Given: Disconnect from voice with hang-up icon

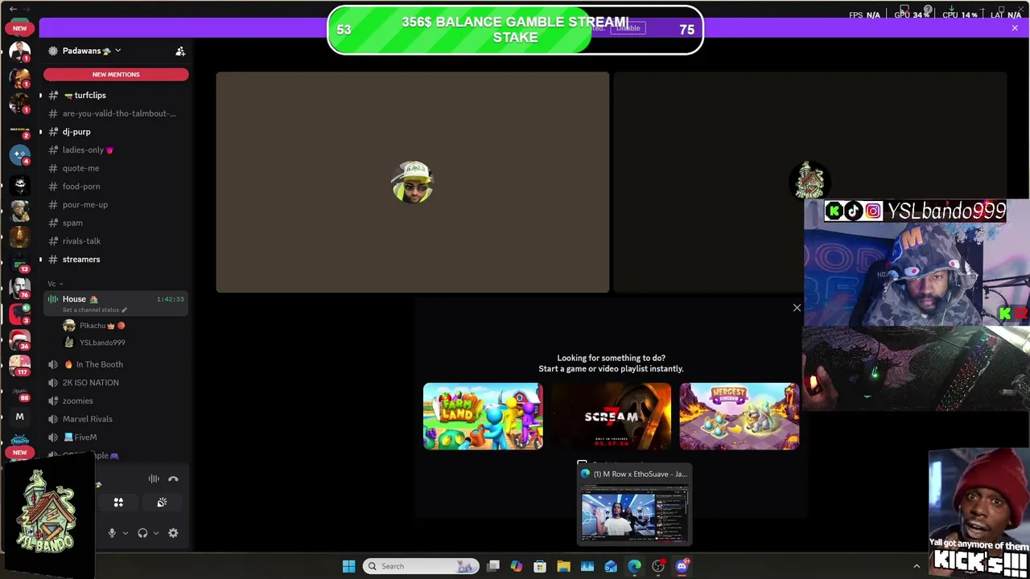Looking at the screenshot, I should point(173,478).
